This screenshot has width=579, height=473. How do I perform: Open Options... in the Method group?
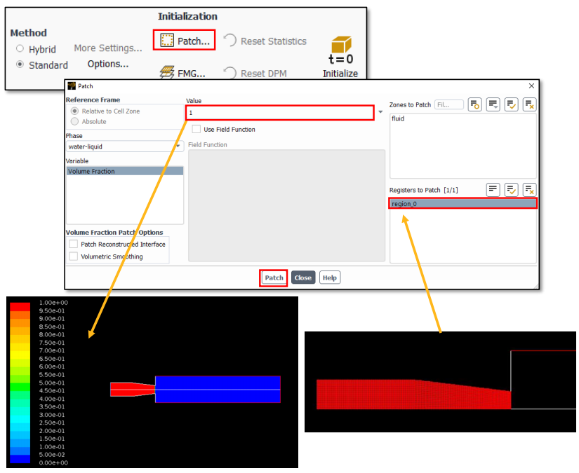pos(108,64)
